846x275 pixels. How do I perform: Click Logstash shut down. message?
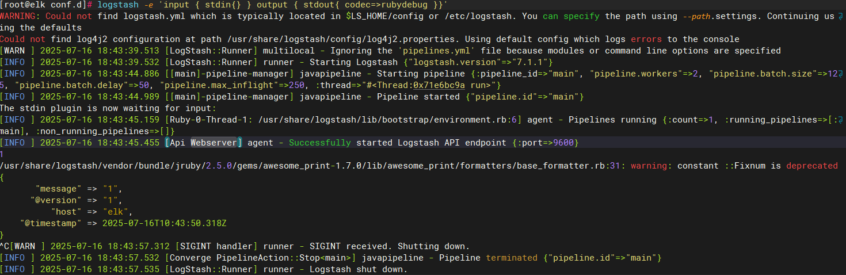[x=358, y=269]
